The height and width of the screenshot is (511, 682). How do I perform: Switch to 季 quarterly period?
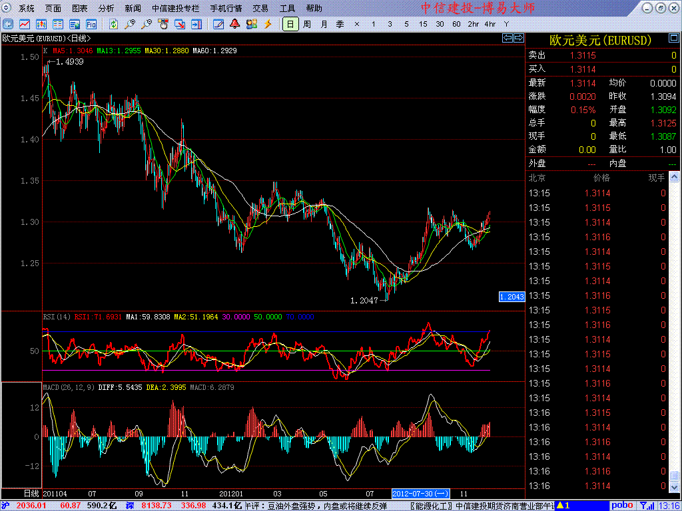[340, 24]
